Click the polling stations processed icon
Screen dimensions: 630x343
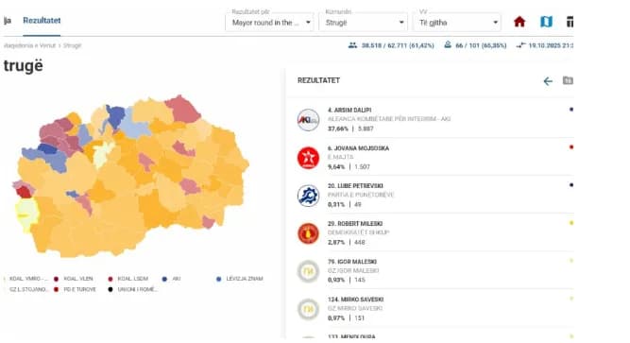coord(448,45)
